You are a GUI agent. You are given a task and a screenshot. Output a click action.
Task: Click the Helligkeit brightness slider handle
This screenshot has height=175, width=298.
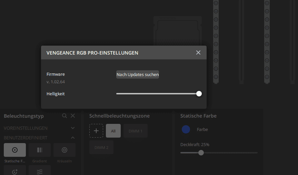[x=199, y=94]
